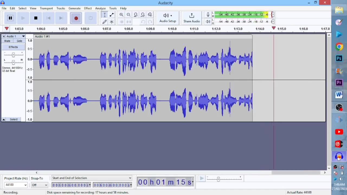
Task: Adjust the recording level slider knob
Action: (x=273, y=14)
